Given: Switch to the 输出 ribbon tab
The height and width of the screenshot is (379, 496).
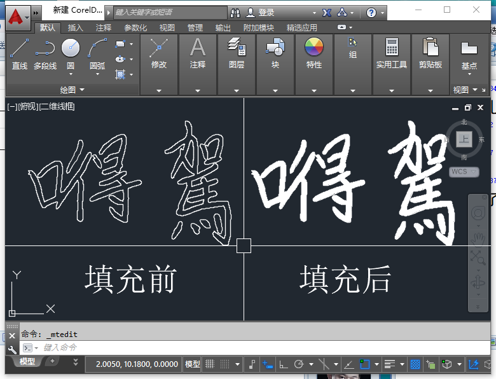Looking at the screenshot, I should 223,28.
